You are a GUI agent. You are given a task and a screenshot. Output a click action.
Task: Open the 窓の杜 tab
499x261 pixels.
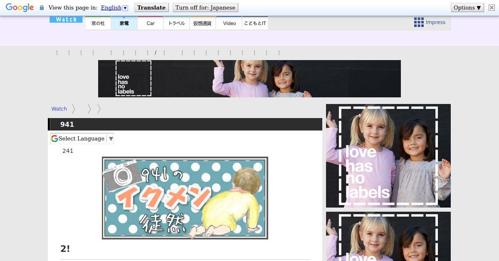[98, 23]
